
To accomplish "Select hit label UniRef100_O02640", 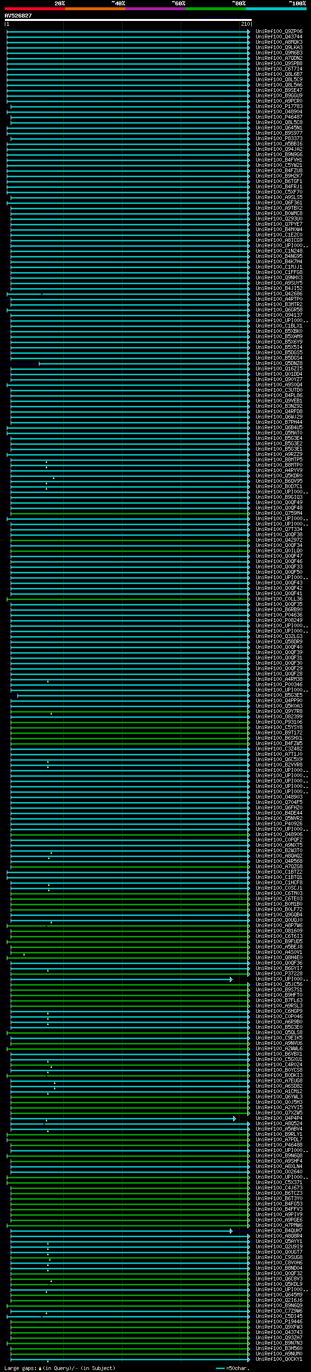I will [x=278, y=1172].
